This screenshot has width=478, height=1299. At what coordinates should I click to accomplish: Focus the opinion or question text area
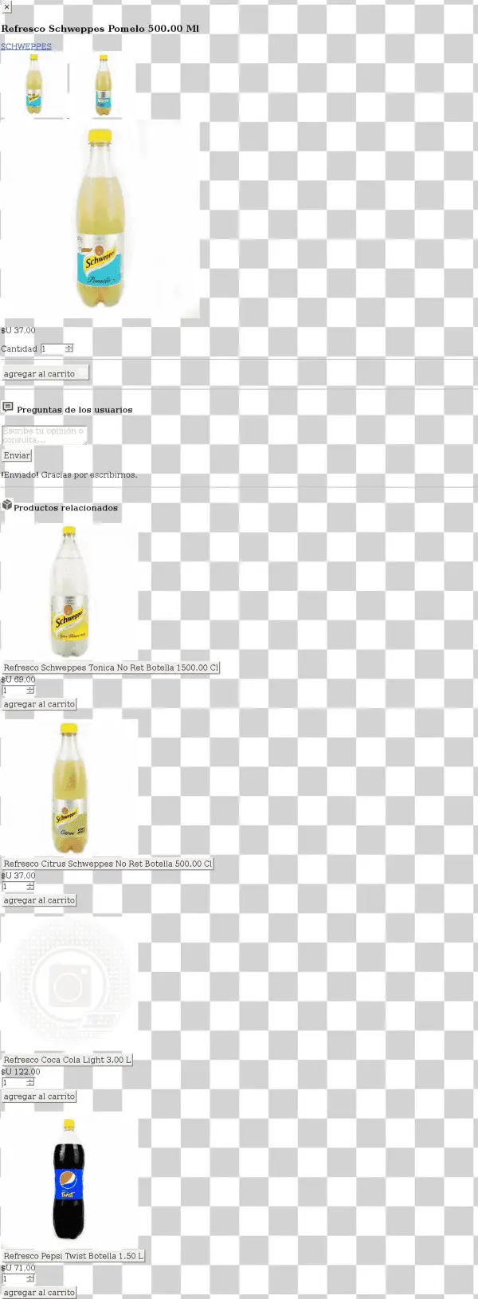(x=45, y=435)
